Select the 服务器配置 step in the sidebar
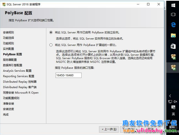 point(10,60)
